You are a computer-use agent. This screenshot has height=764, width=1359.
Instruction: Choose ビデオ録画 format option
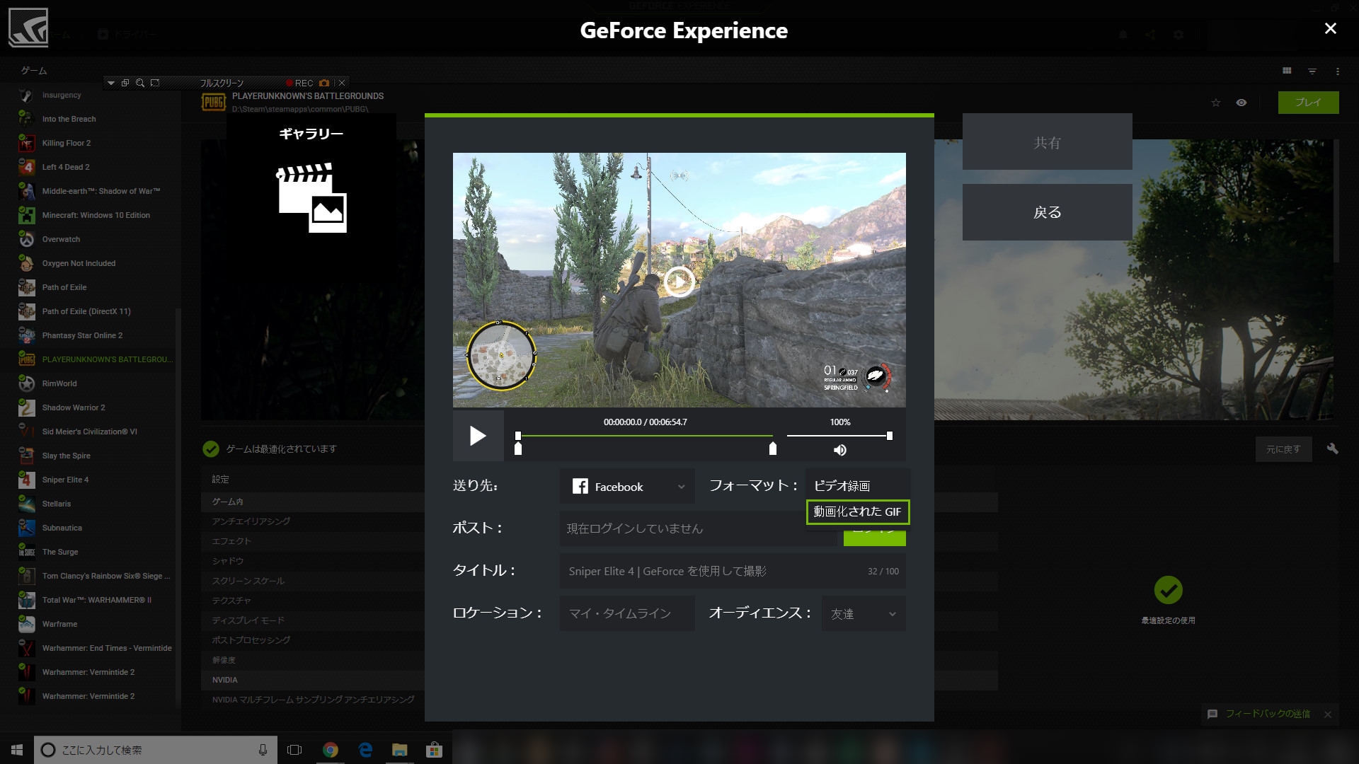[x=842, y=486]
